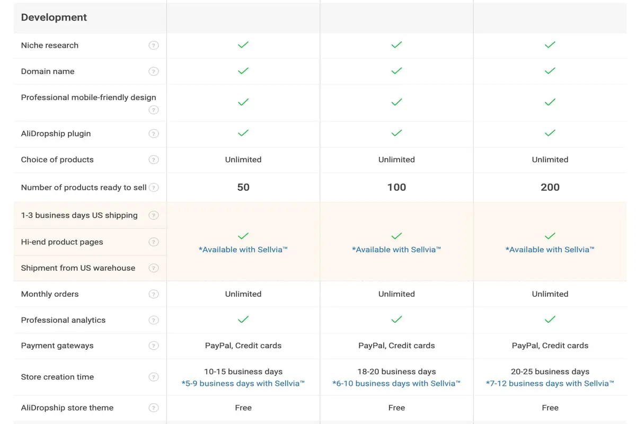
Task: Click help icon for Number of products ready to sell
Action: coord(154,188)
